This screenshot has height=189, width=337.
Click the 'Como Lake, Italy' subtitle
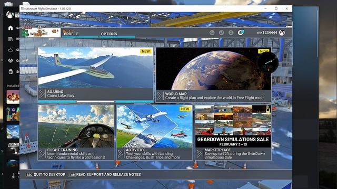pyautogui.click(x=61, y=96)
